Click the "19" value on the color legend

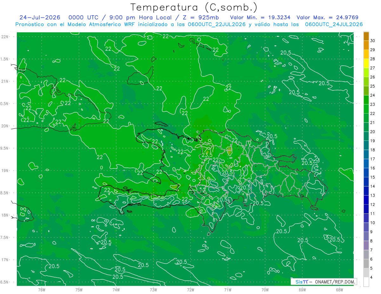[x=373, y=141]
